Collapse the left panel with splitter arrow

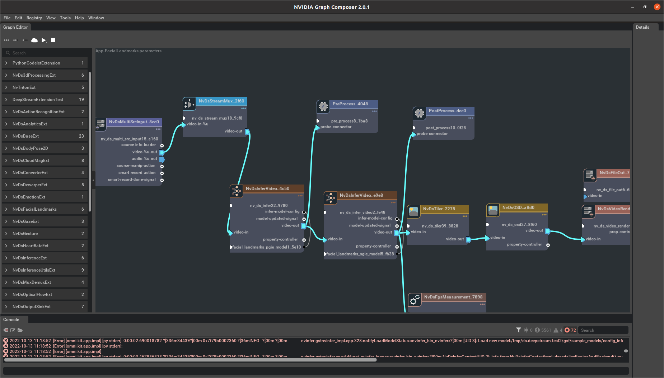[x=93, y=180]
